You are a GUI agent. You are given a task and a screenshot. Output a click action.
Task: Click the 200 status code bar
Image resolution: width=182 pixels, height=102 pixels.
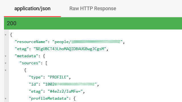(93, 23)
